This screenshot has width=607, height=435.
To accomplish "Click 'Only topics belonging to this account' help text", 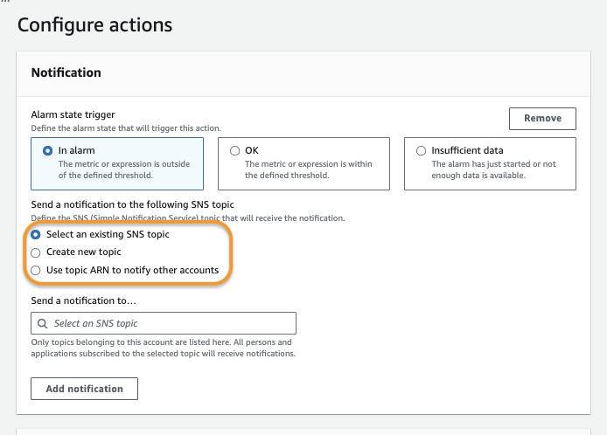I will click(x=164, y=348).
